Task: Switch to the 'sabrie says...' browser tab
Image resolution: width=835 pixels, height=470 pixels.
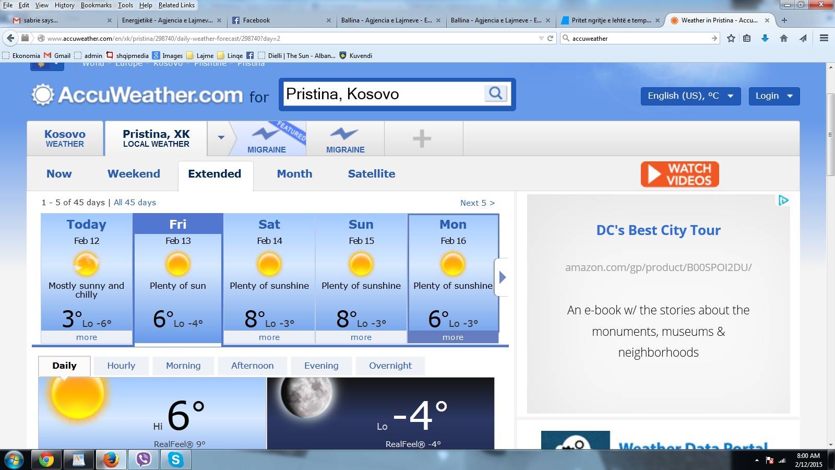Action: (62, 20)
